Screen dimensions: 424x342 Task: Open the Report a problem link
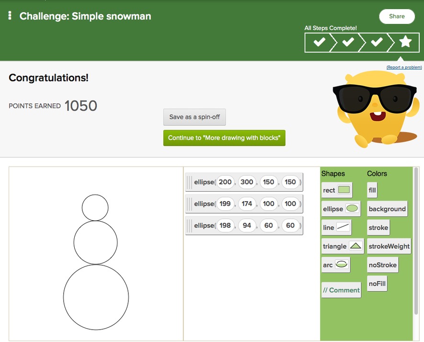click(404, 68)
